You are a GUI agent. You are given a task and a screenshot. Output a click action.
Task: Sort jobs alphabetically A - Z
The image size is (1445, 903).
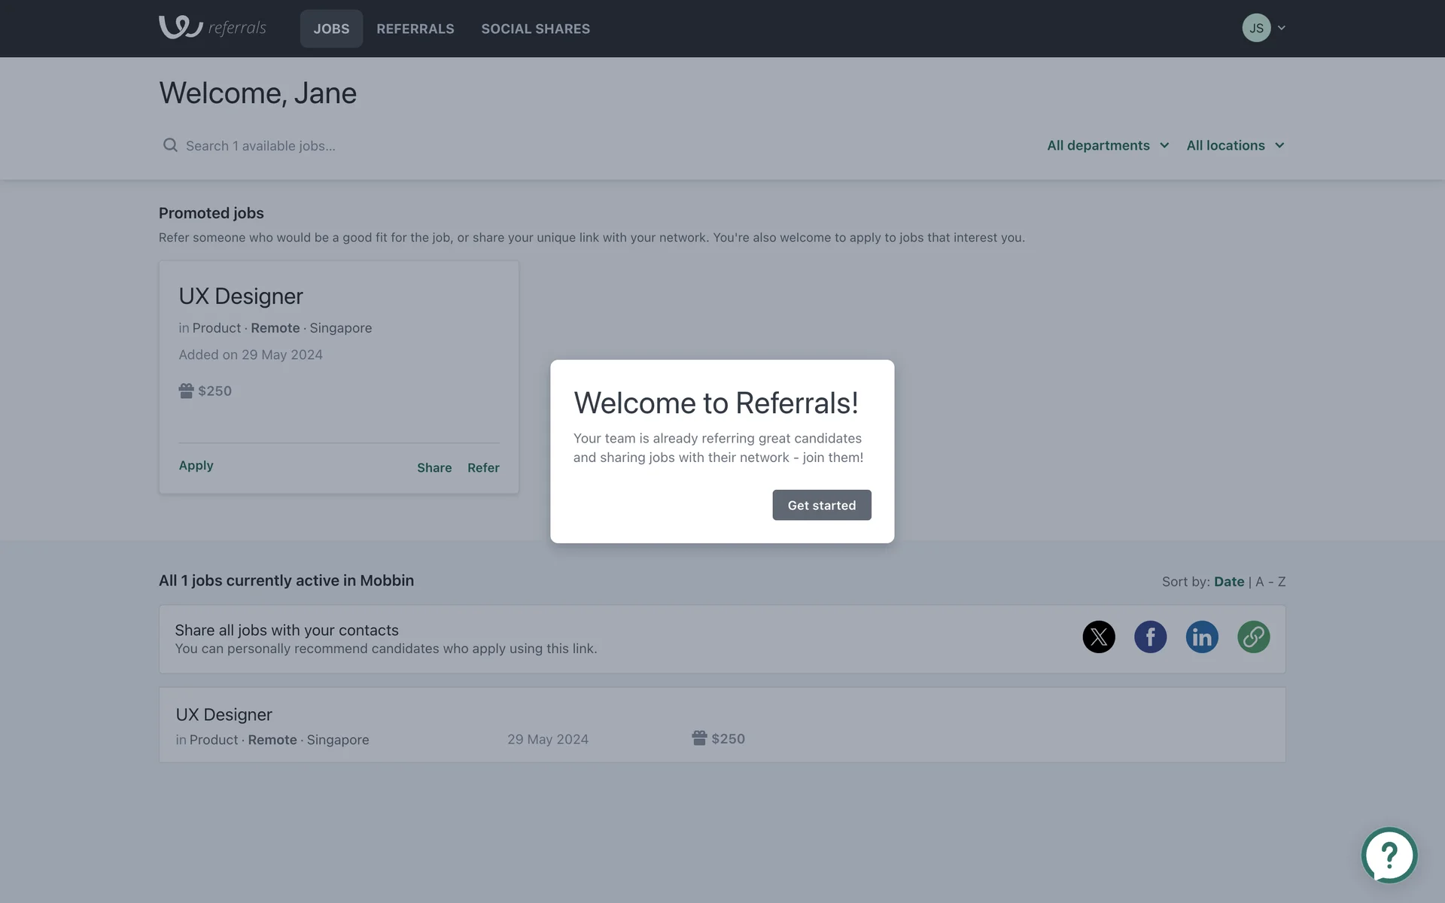click(1270, 582)
